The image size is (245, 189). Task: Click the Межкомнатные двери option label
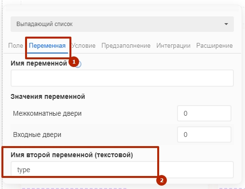click(x=47, y=113)
